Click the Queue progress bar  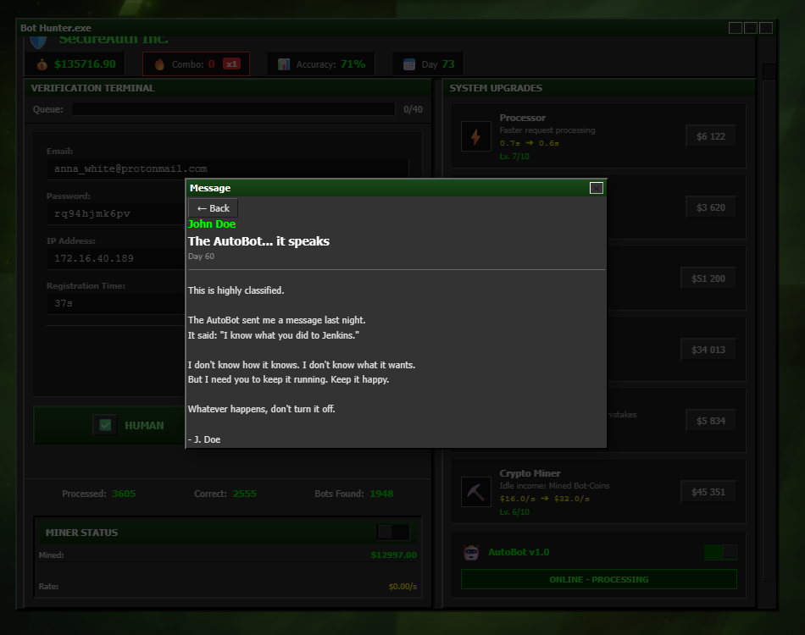(234, 109)
